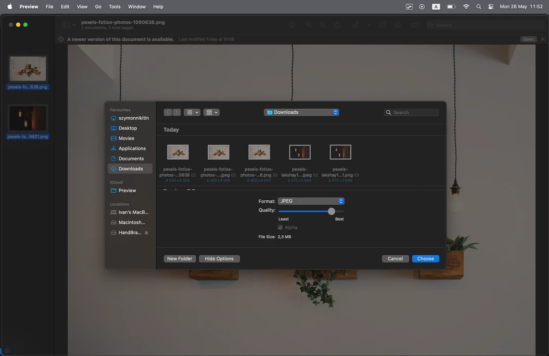Select Documents in dialog sidebar
Screen dimensions: 549x356
point(130,159)
